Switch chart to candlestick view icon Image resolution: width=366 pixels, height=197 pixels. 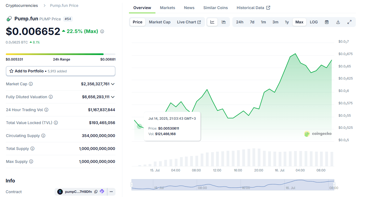point(224,22)
